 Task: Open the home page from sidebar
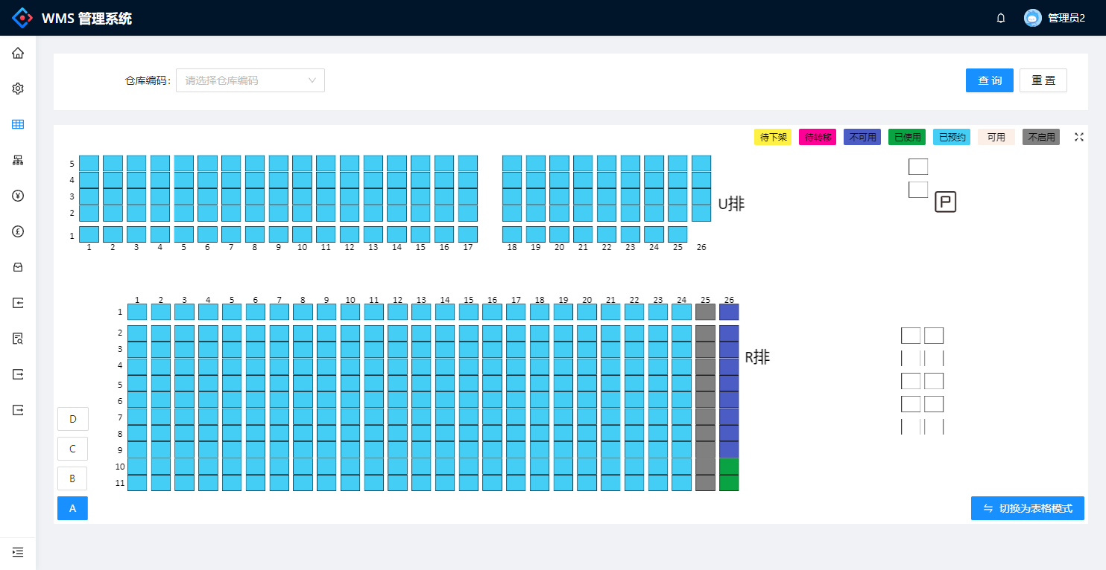click(18, 53)
